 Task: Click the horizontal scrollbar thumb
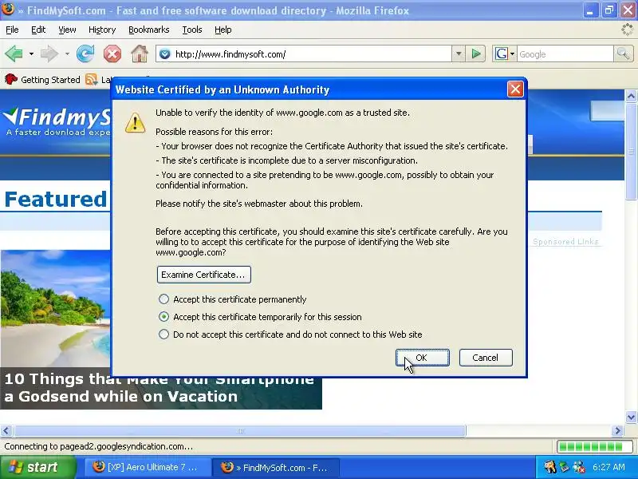coord(240,430)
